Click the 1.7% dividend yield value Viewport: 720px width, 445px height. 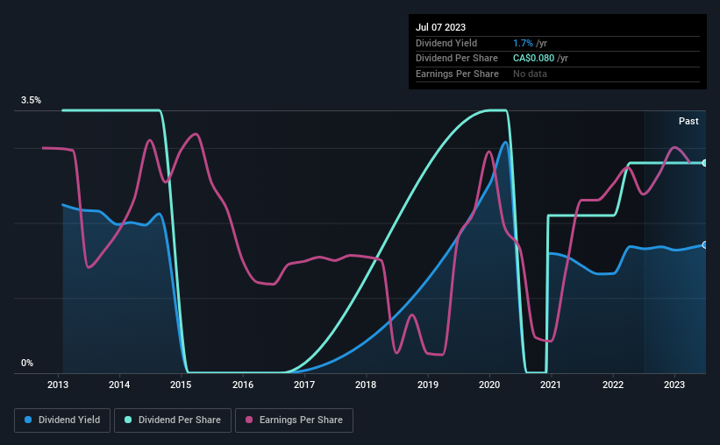tap(523, 43)
